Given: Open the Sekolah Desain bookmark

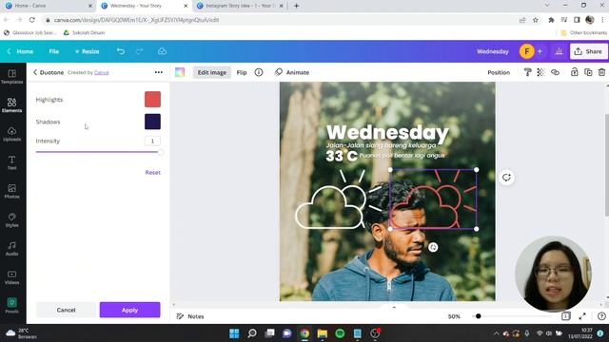Looking at the screenshot, I should 85,32.
